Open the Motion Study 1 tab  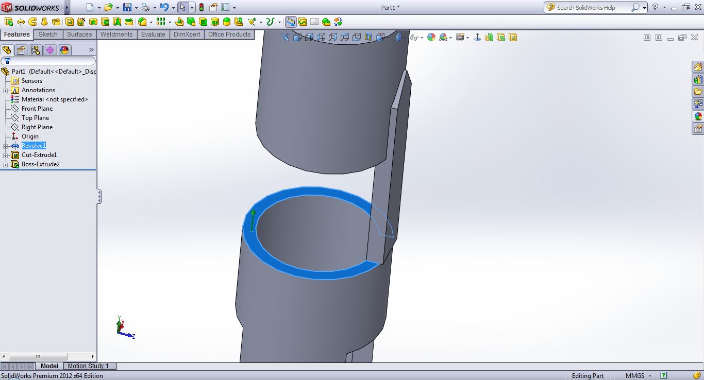click(88, 366)
